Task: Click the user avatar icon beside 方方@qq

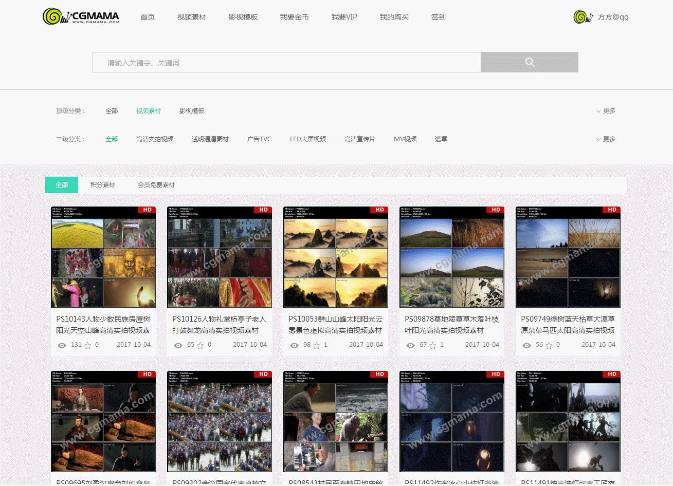Action: coord(581,16)
